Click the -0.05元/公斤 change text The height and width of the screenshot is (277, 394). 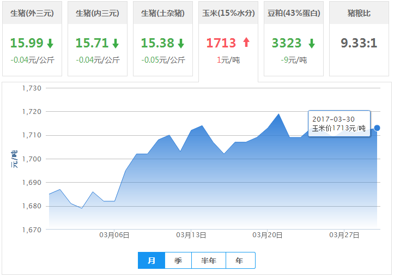(x=163, y=60)
